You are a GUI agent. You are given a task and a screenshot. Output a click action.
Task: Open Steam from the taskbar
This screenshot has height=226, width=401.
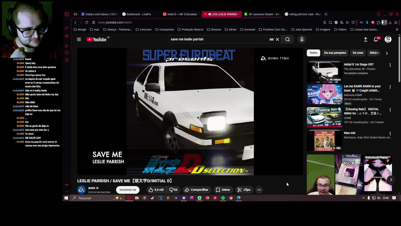[x=152, y=198]
